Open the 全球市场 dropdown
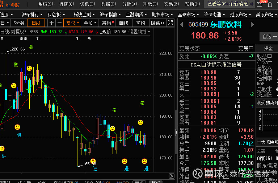The height and width of the screenshot is (183, 278). click(x=188, y=15)
